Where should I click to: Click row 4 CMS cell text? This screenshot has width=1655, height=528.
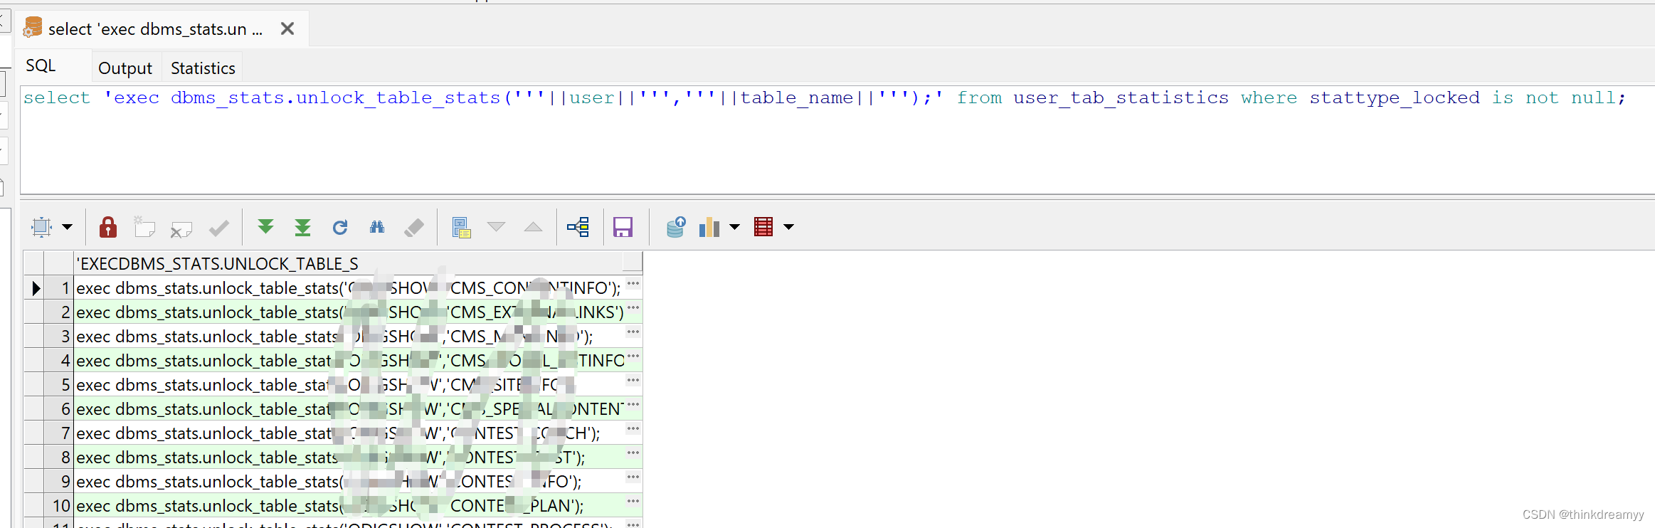pos(349,361)
